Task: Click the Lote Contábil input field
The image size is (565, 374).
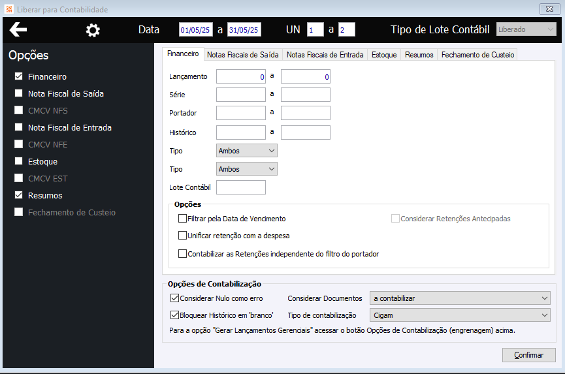Action: click(x=241, y=187)
